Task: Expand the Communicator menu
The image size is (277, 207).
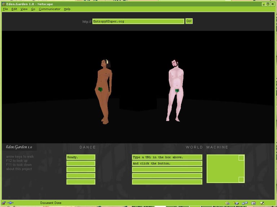Action: (49, 9)
